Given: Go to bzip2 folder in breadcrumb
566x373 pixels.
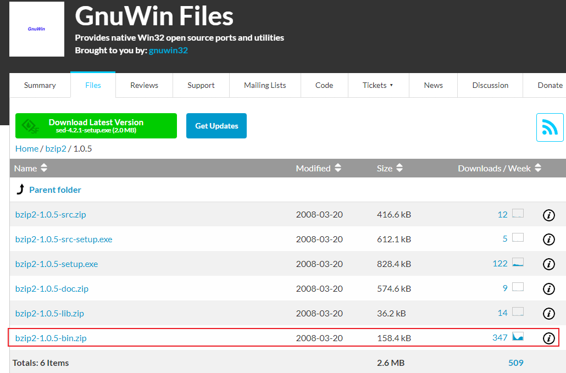Looking at the screenshot, I should 56,149.
